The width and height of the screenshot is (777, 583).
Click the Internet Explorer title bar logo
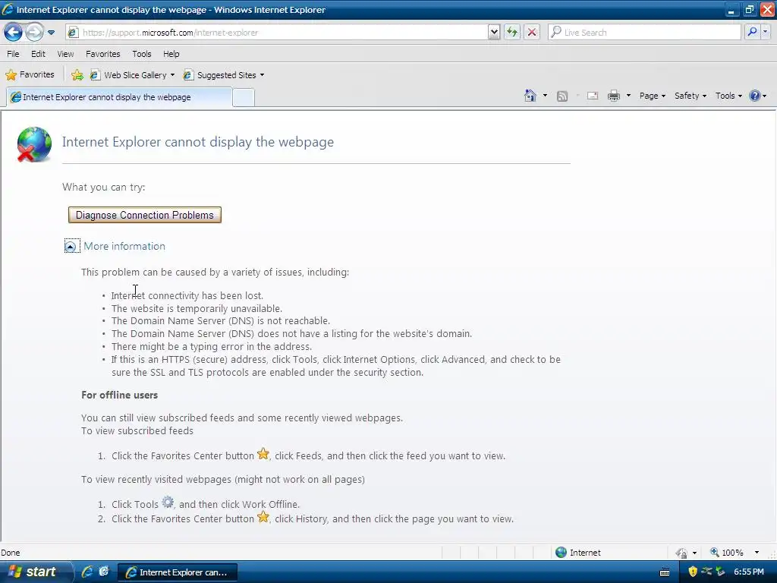coord(8,9)
